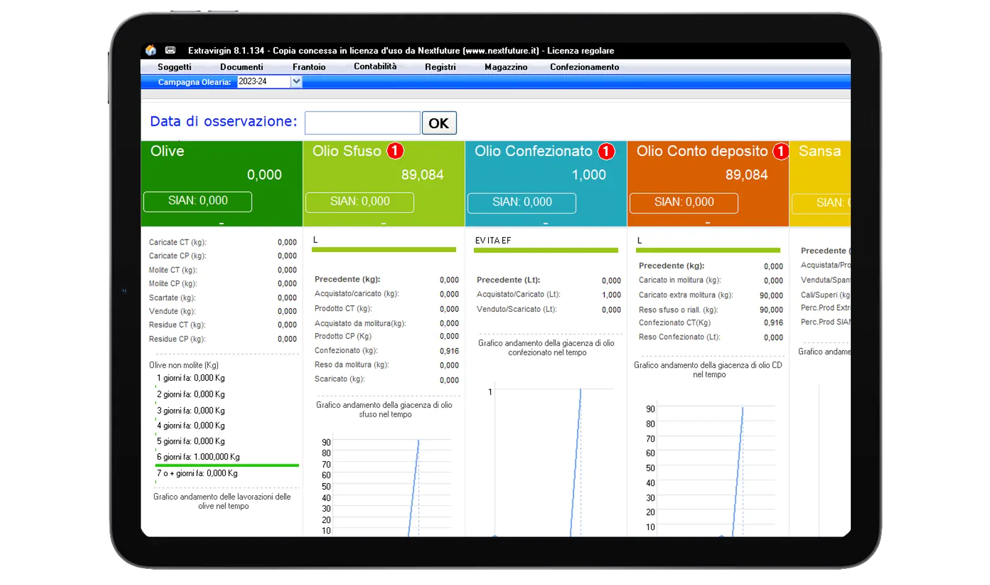Click the keyboard icon in title bar
Viewport: 990px width, 585px height.
(x=171, y=50)
